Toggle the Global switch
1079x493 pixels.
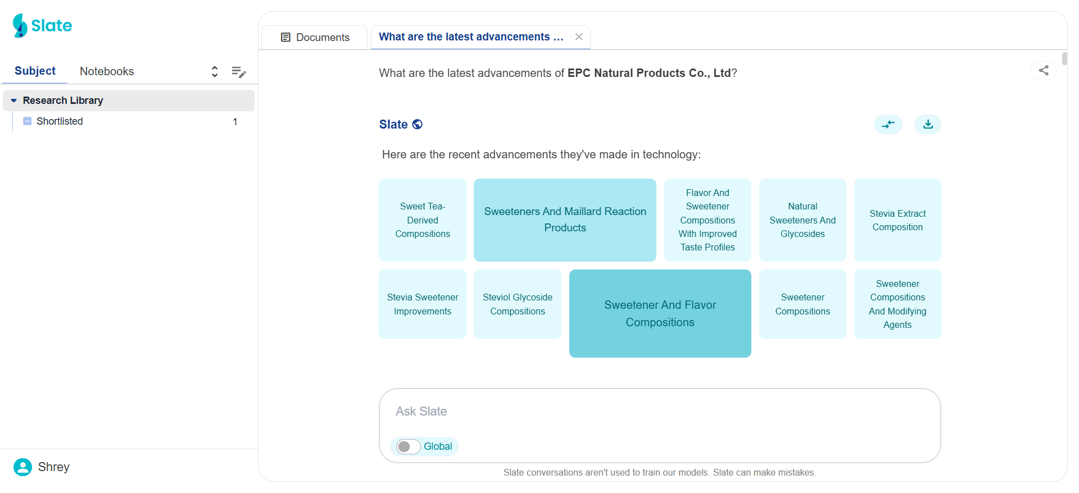[x=408, y=446]
